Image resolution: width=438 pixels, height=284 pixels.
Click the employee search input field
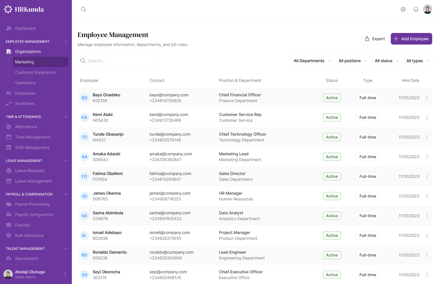(118, 61)
